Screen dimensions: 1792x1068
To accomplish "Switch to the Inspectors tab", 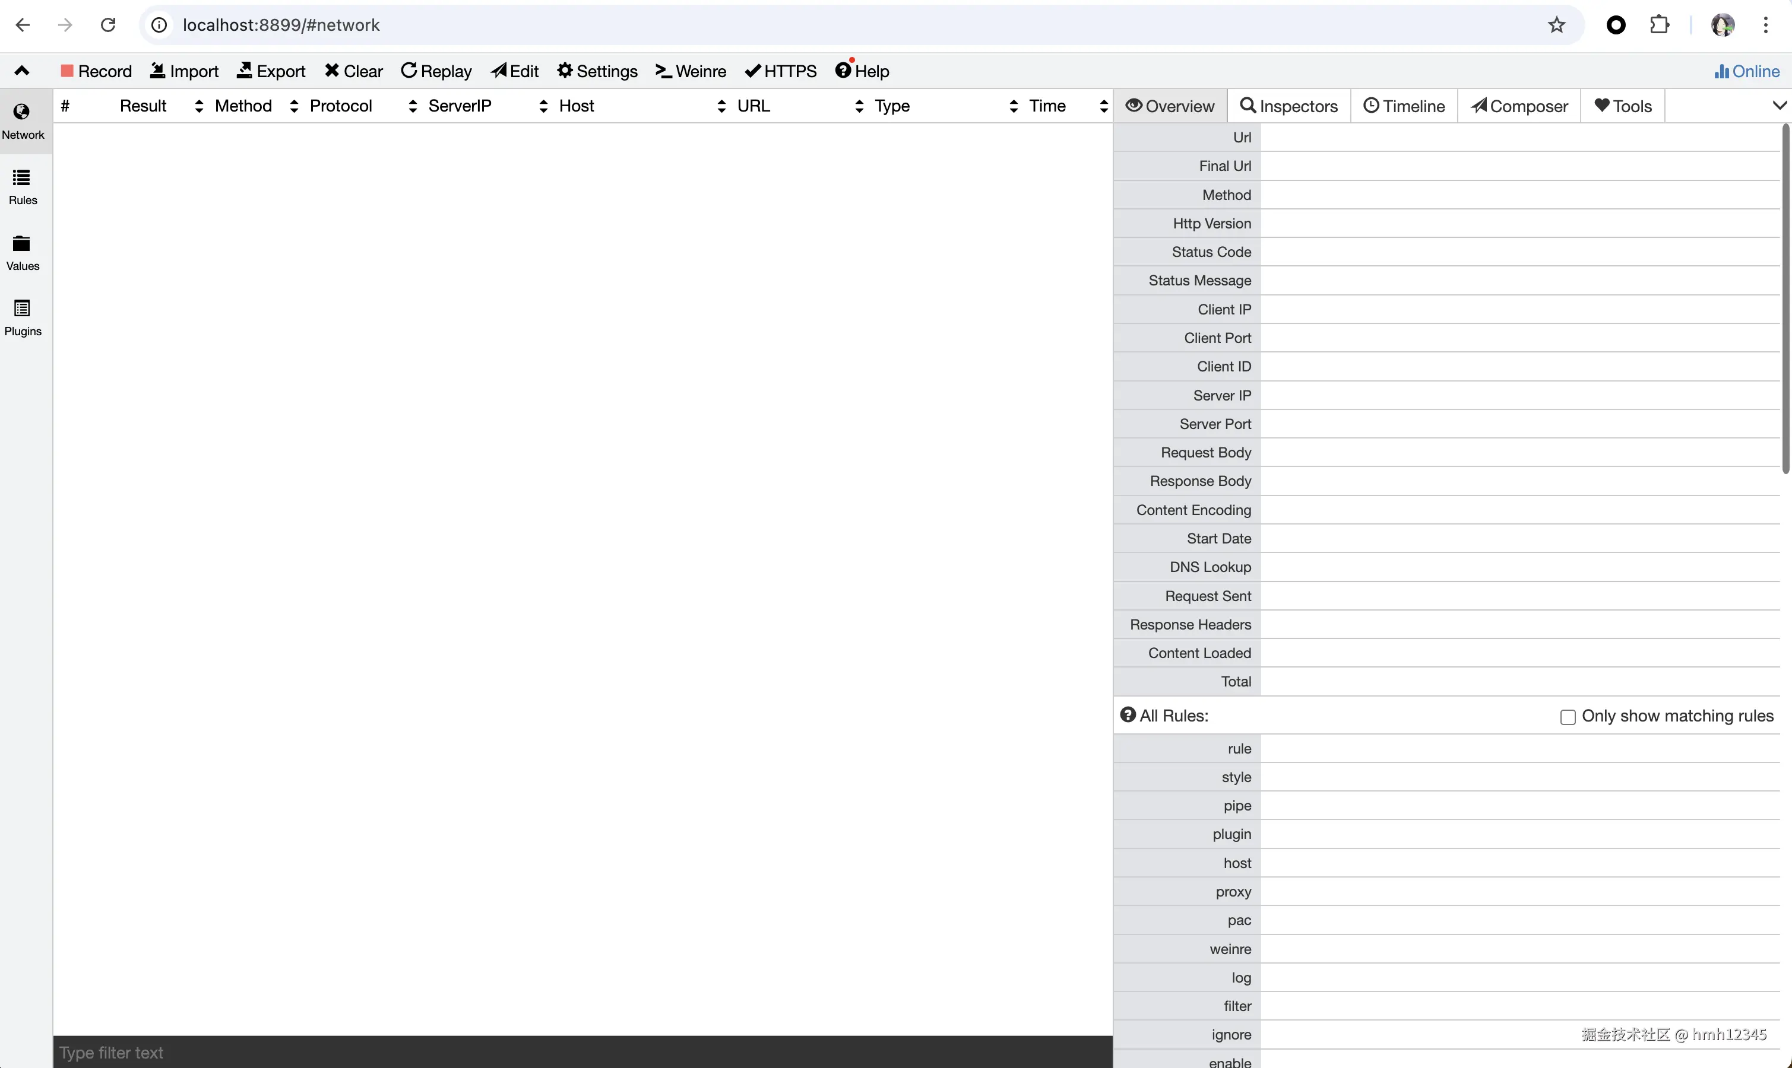I will click(1288, 106).
